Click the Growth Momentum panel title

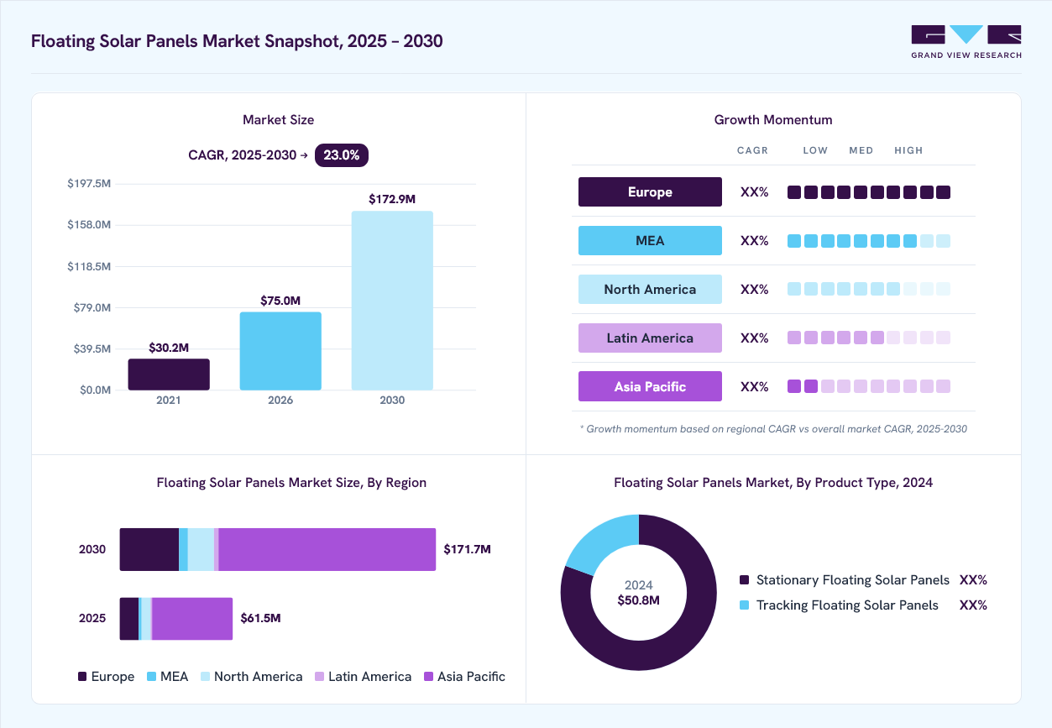click(773, 120)
